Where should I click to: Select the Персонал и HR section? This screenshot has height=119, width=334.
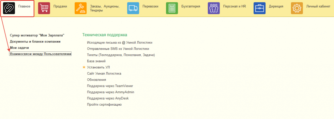(234, 7)
